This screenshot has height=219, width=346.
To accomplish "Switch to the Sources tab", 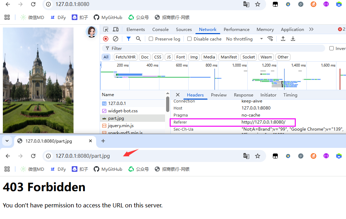I will point(184,30).
